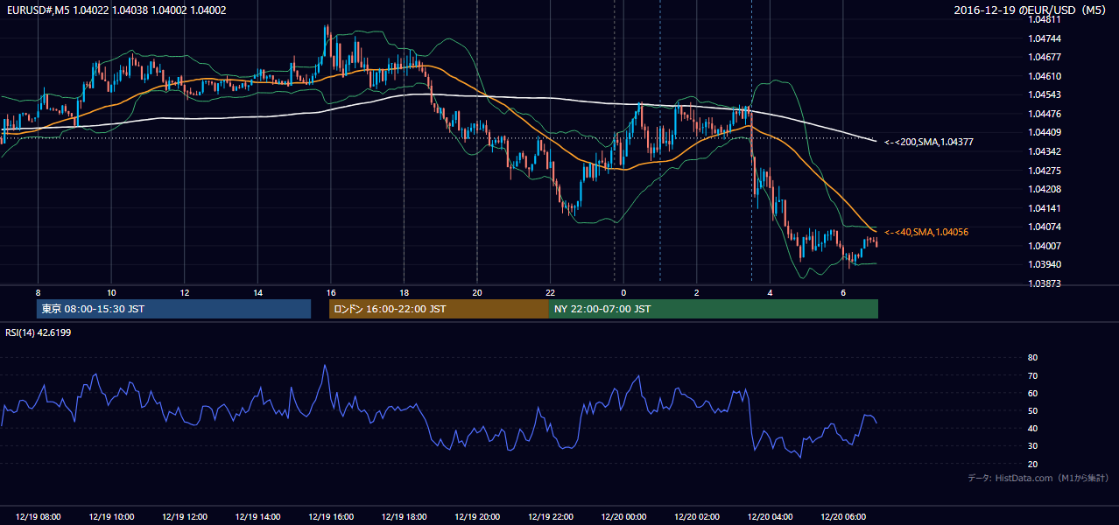Click the RSI scale value 50
1119x525 pixels.
pos(1032,411)
